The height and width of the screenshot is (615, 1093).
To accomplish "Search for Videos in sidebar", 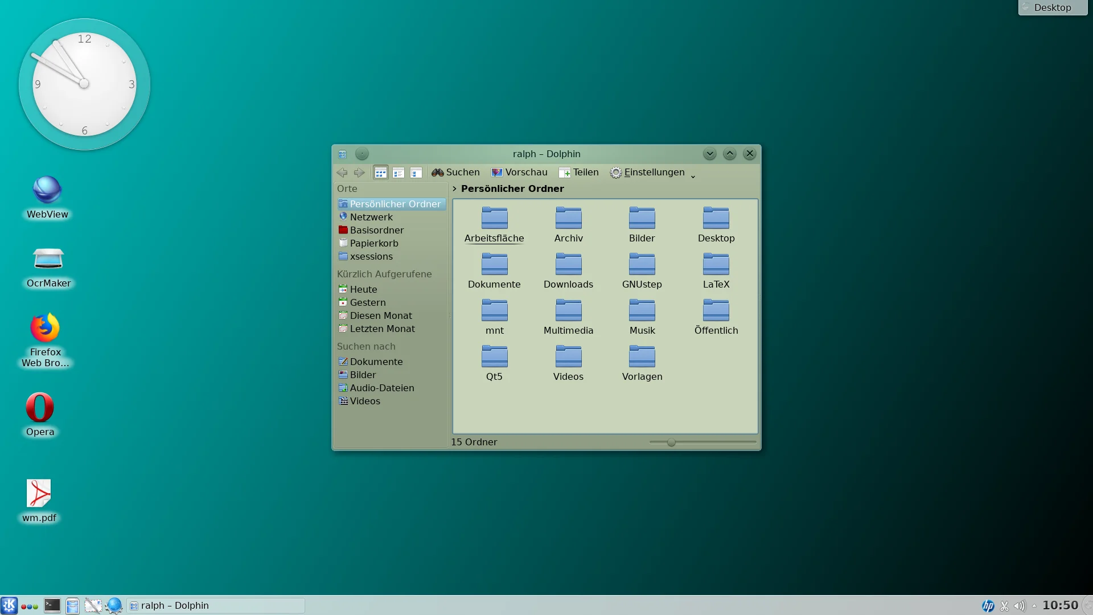I will pos(391,401).
